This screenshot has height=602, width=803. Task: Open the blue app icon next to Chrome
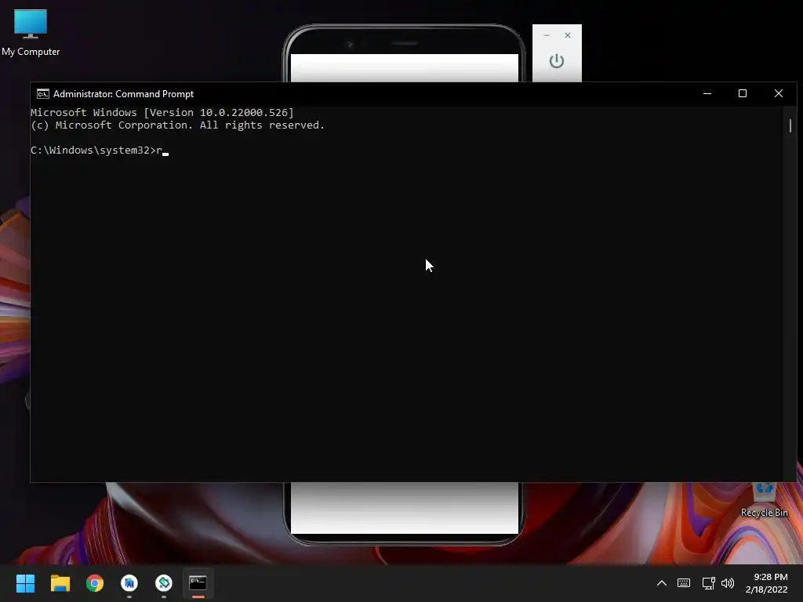pos(129,583)
